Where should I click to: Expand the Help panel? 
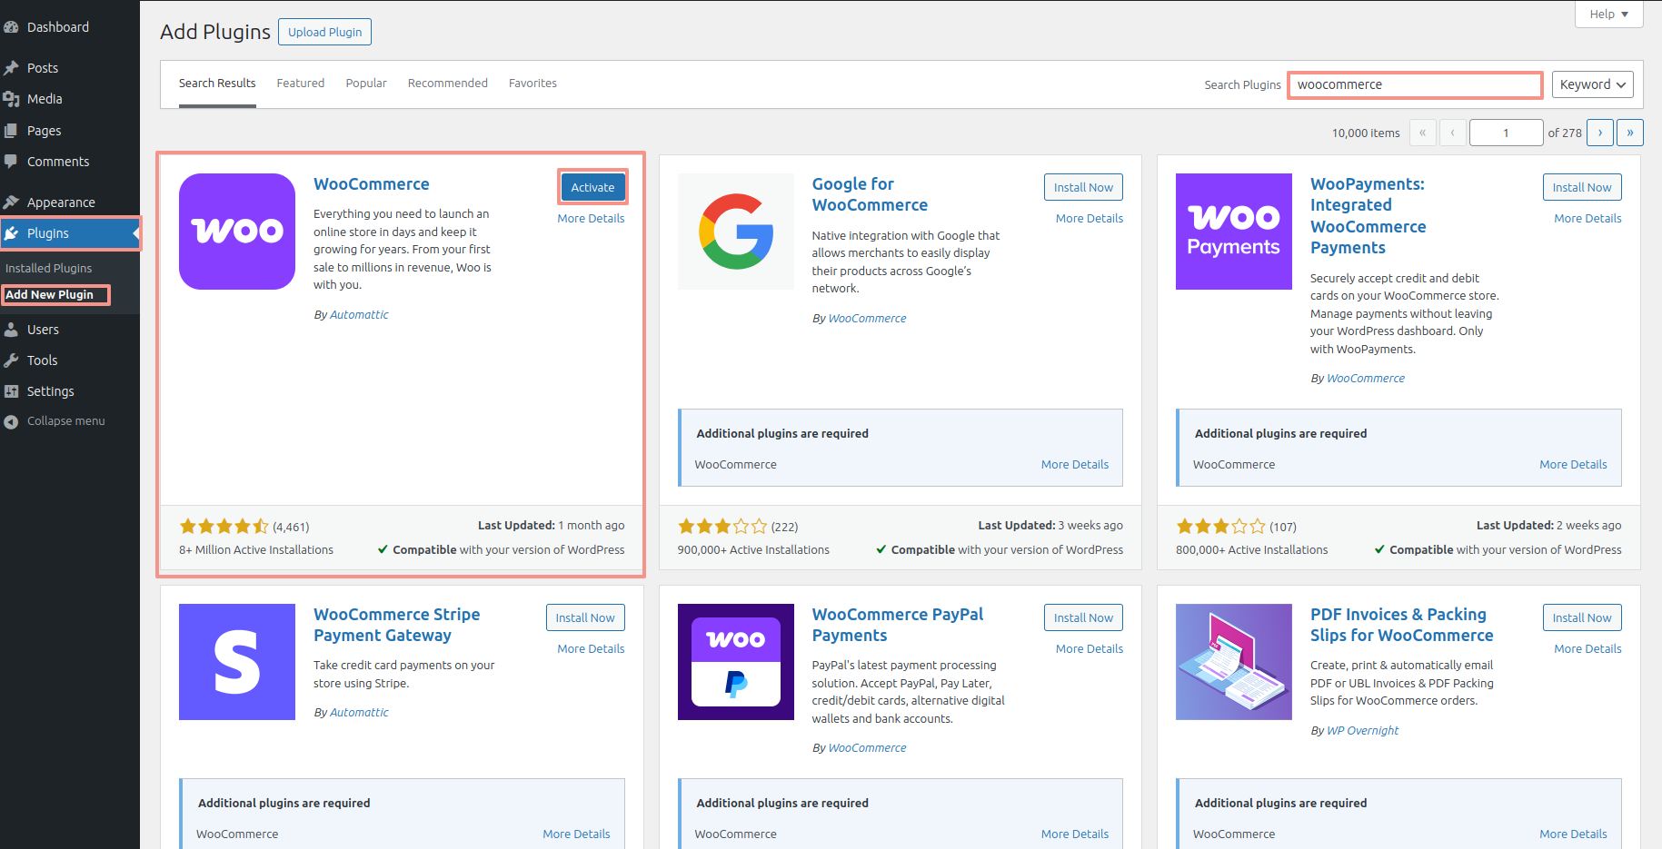1608,14
